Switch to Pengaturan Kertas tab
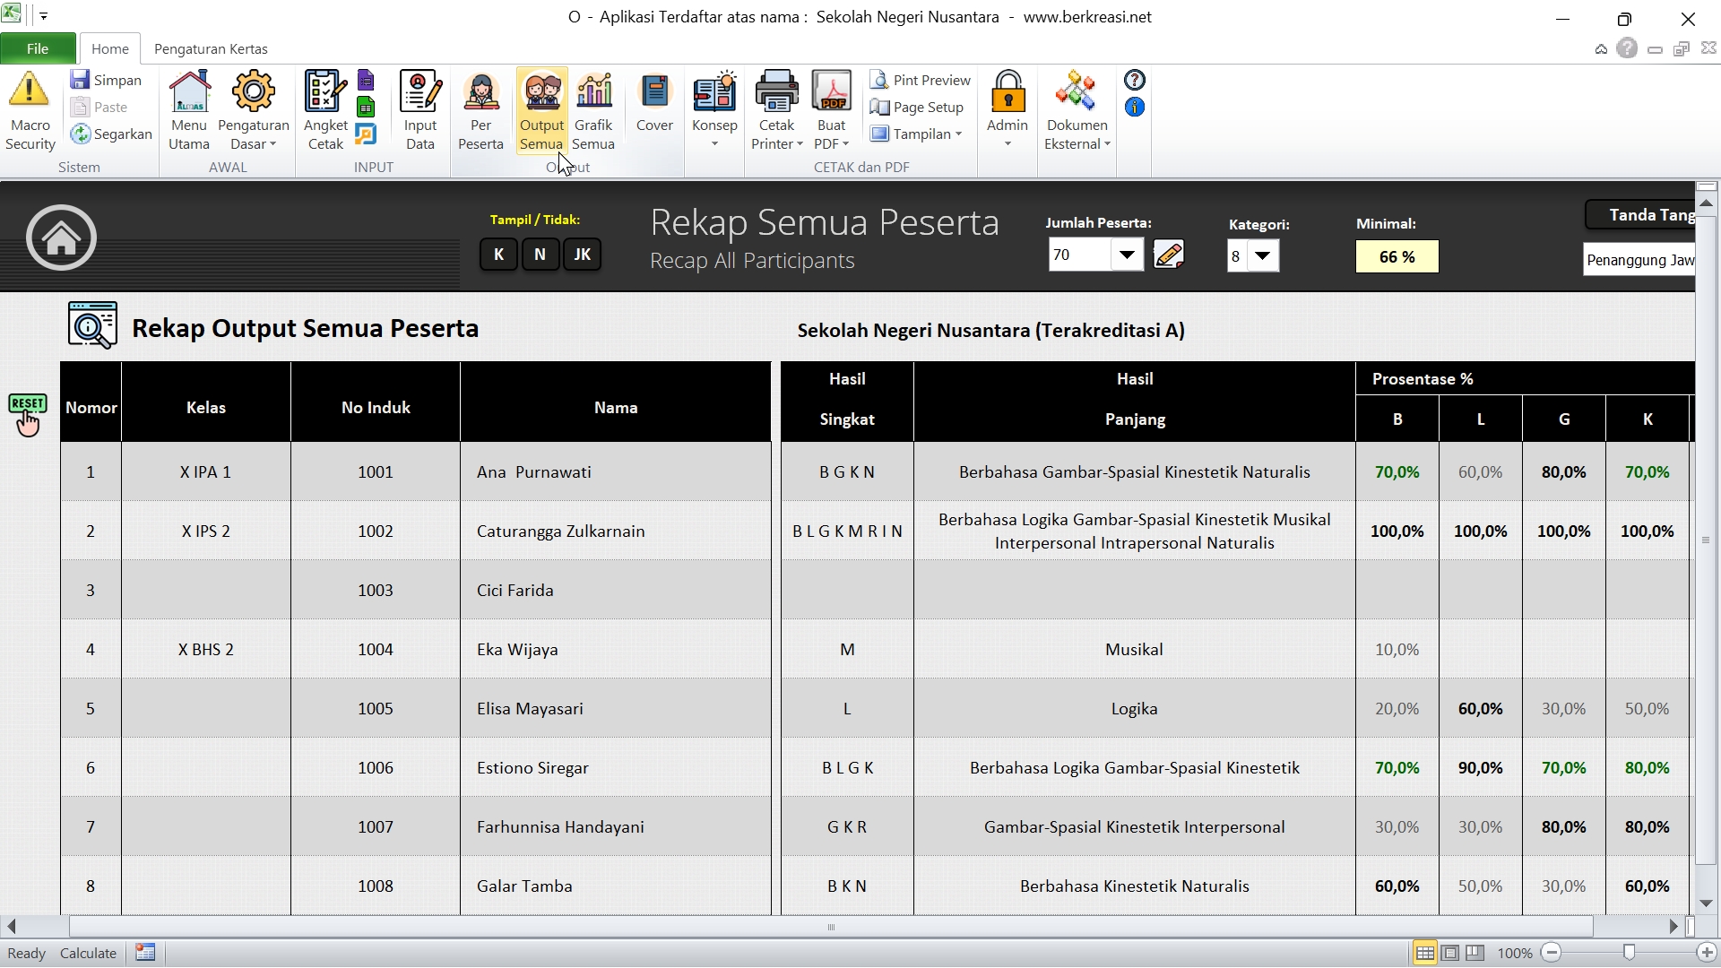1721x968 pixels. tap(211, 48)
